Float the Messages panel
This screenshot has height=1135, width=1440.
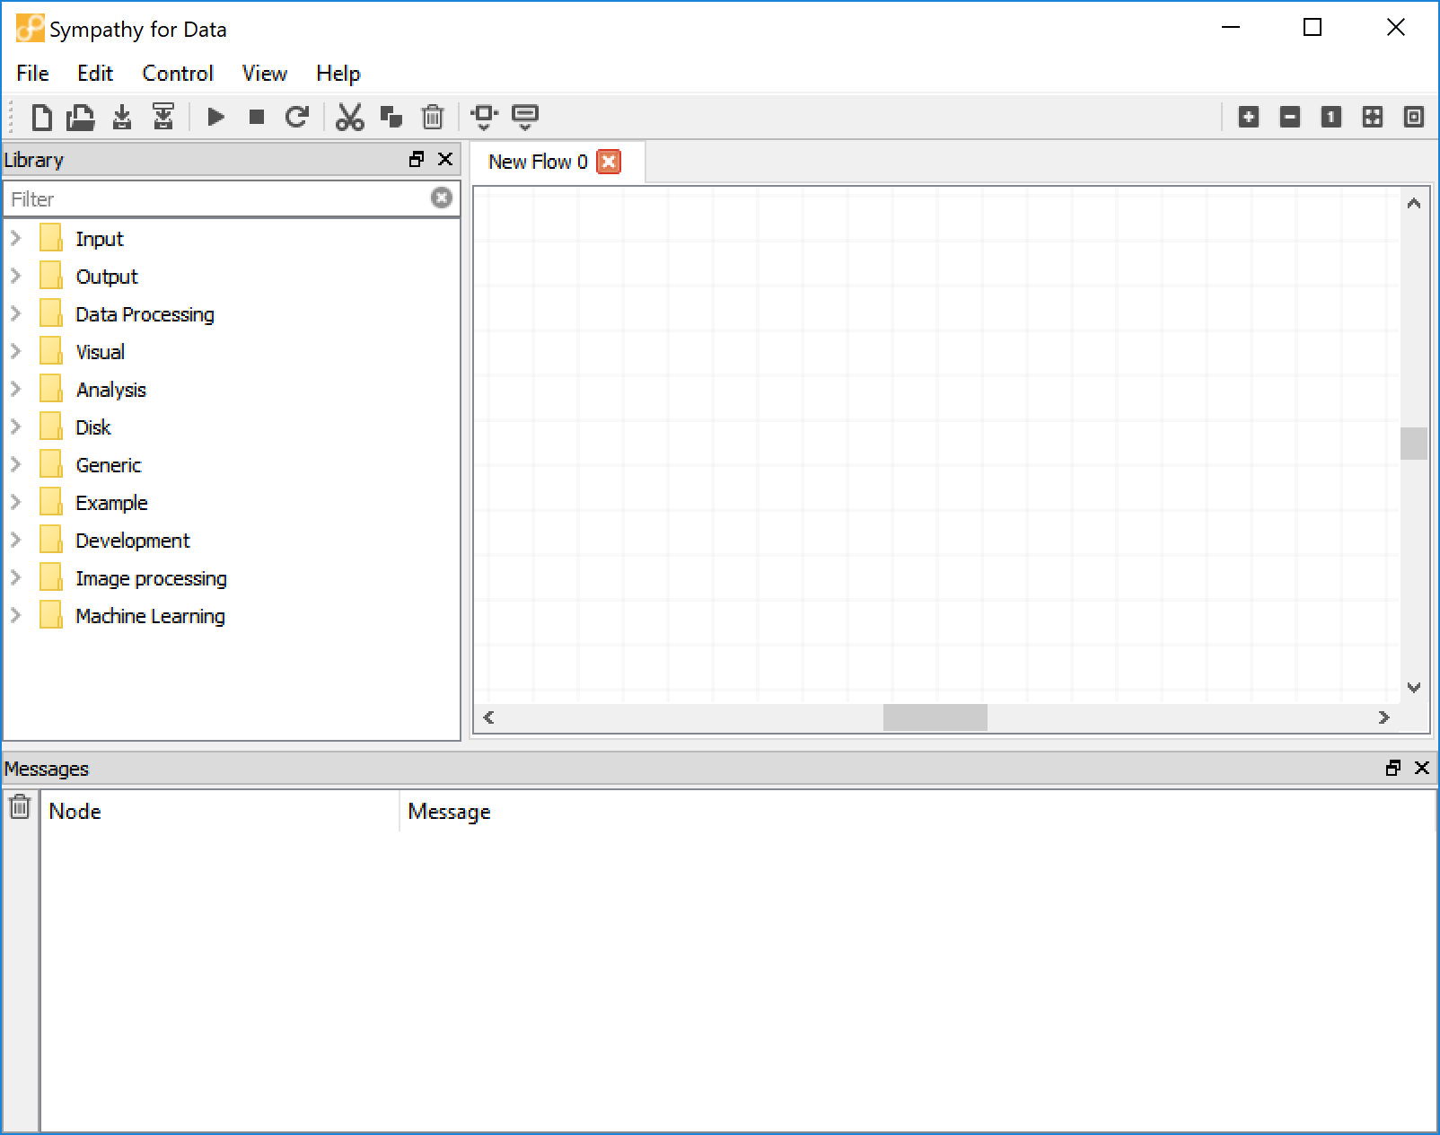click(1393, 768)
